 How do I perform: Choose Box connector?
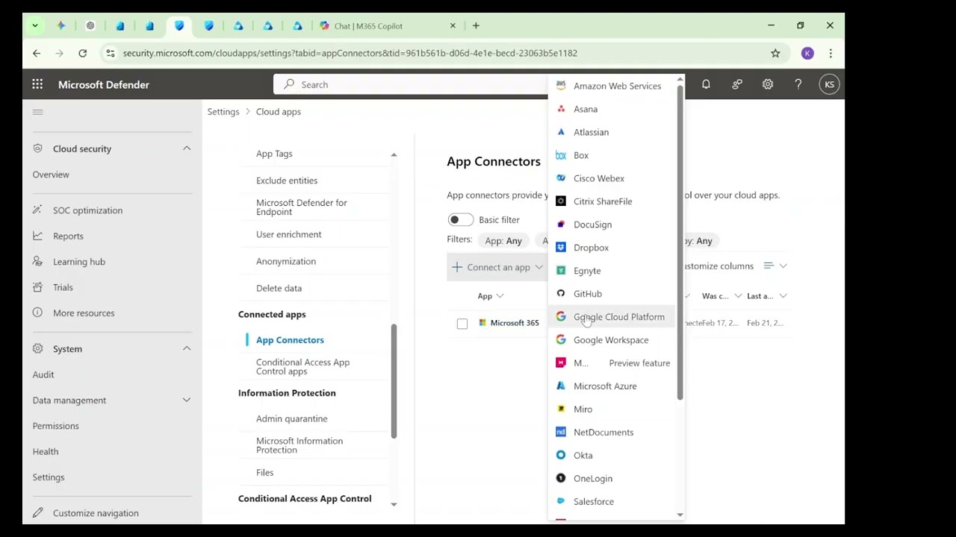pyautogui.click(x=611, y=155)
